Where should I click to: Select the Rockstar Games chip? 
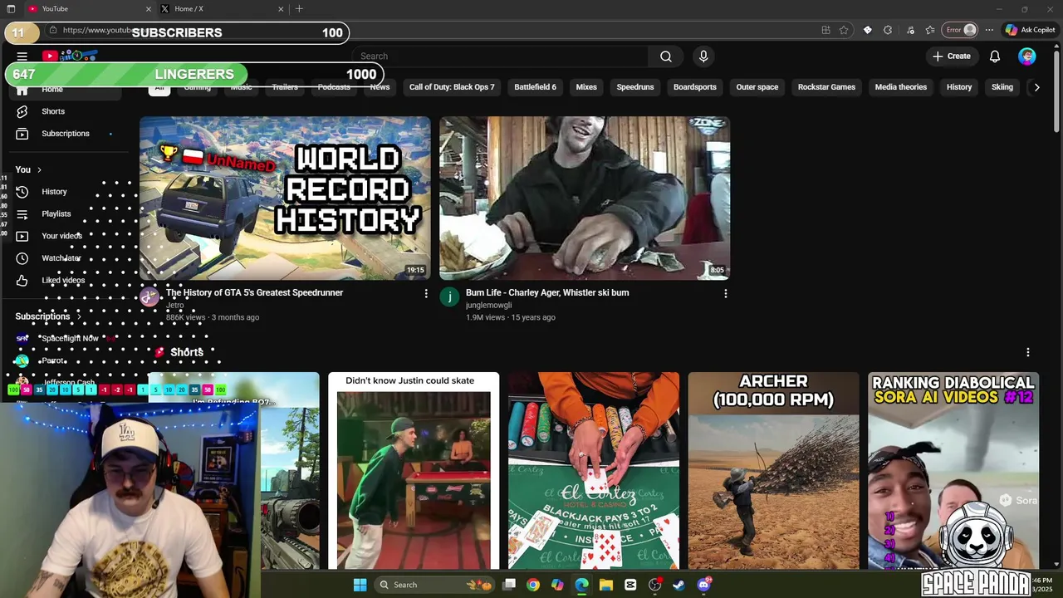coord(826,87)
